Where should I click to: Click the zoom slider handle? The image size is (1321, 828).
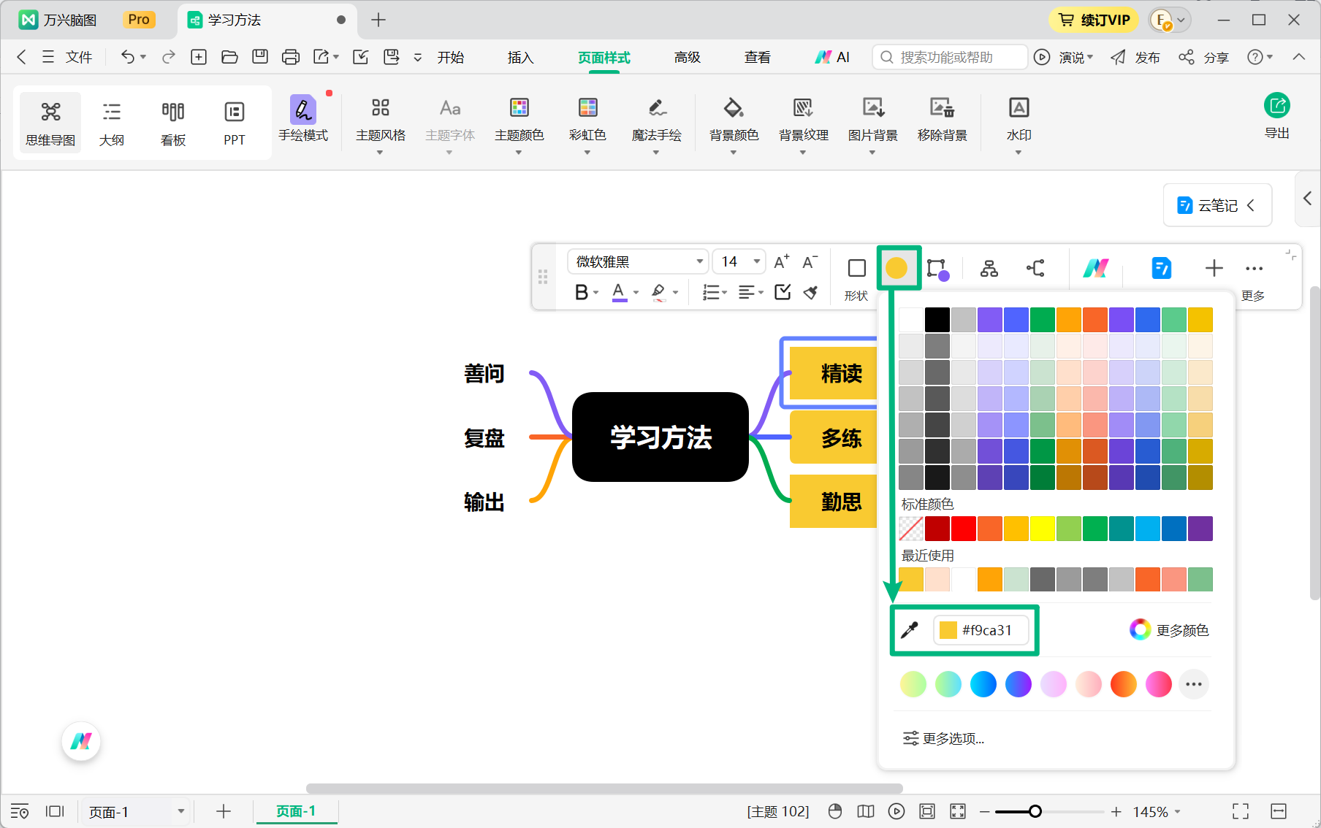(x=1035, y=811)
